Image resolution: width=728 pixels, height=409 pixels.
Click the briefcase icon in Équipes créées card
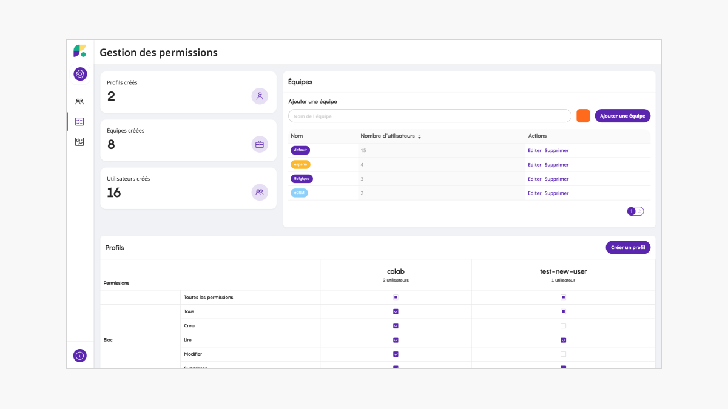260,144
